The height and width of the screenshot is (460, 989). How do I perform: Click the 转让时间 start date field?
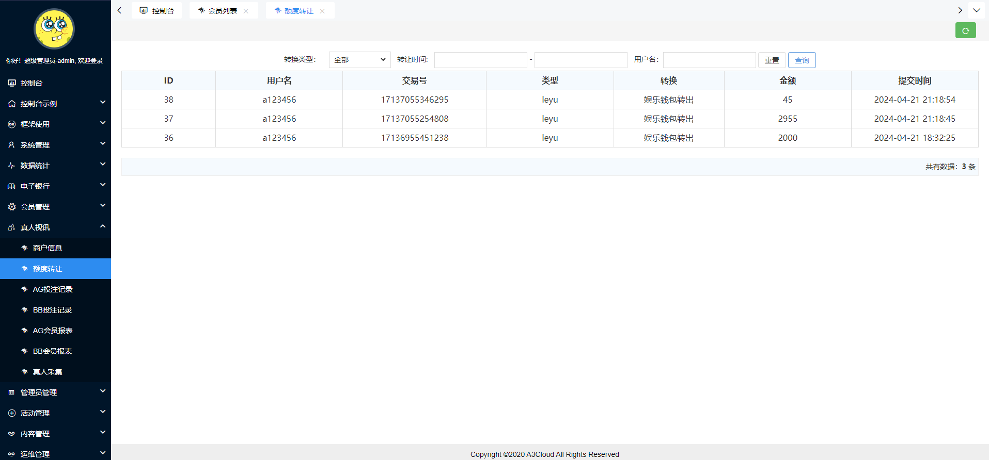[x=480, y=60]
